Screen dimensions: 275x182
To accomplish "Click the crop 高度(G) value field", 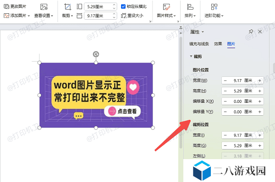I will (x=242, y=145).
